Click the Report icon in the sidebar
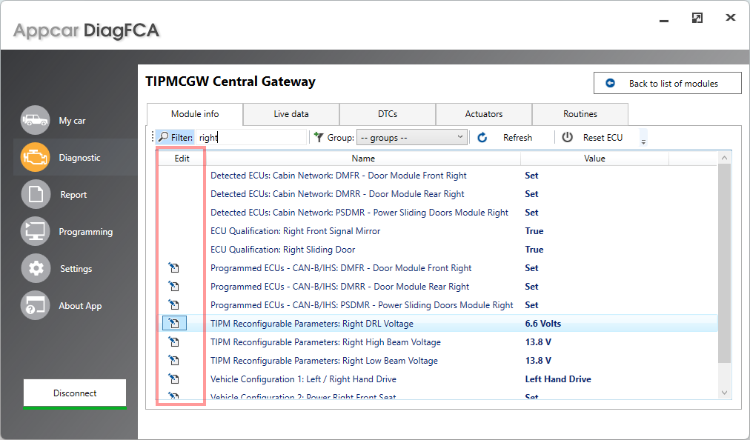750x440 pixels. pos(36,194)
